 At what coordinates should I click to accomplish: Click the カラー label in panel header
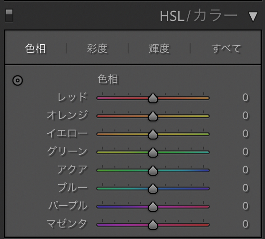tap(215, 16)
